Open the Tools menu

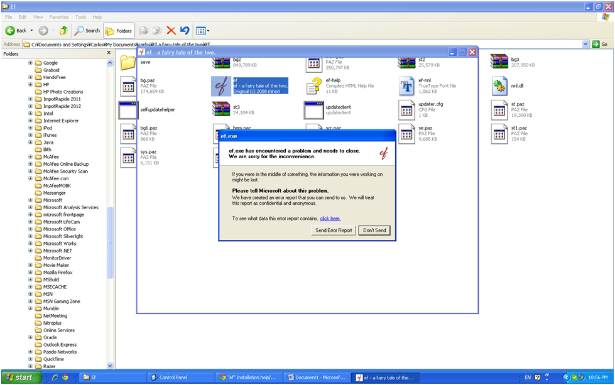coord(80,17)
